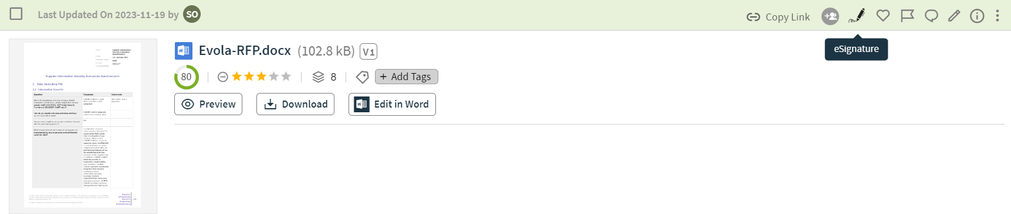Open the V1 version badge

tap(368, 51)
